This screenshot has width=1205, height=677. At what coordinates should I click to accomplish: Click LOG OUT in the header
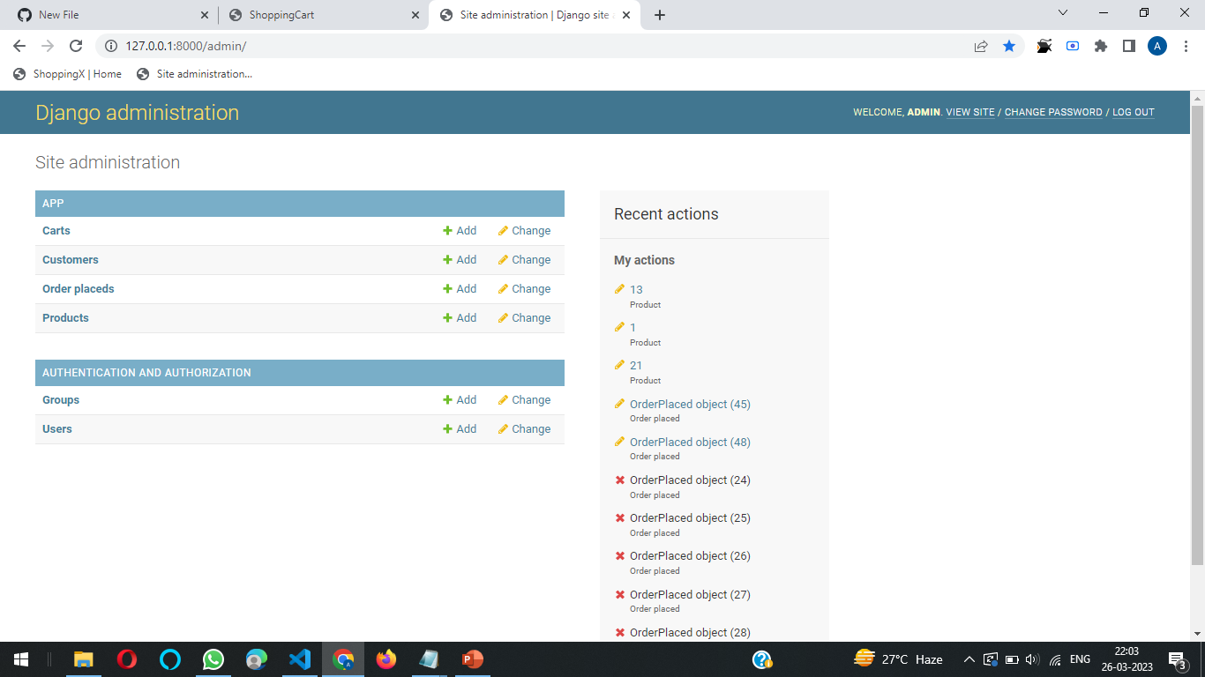tap(1134, 113)
